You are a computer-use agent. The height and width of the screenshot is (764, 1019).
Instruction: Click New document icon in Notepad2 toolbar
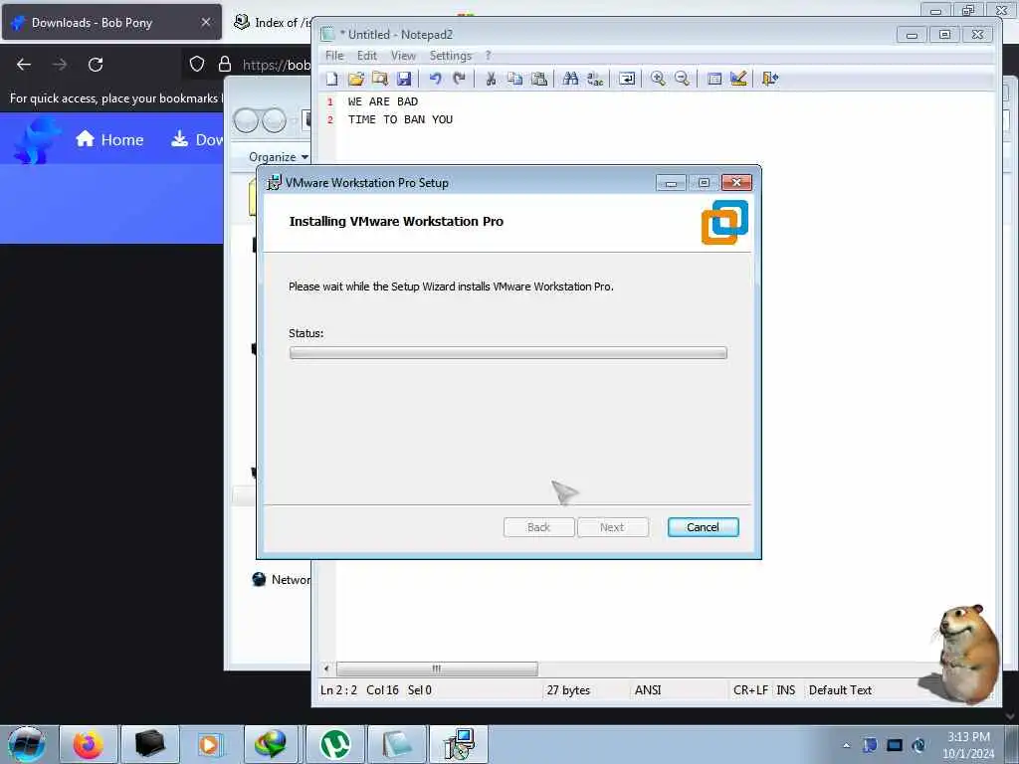tap(332, 79)
